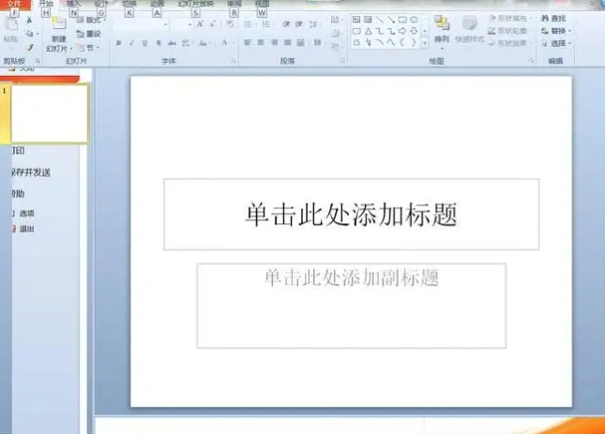Select the down block arrow shape
Screen dimensions: 605x434
414,31
